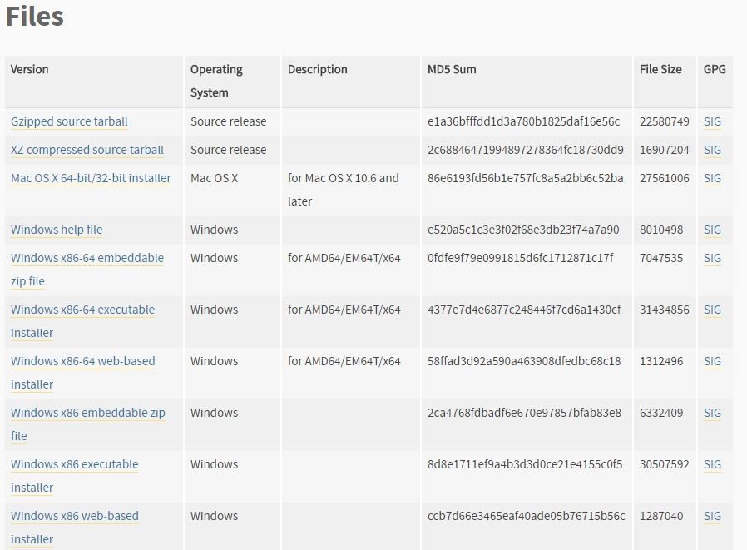Screen dimensions: 747x550
Task: Open Mac OS X 64-bit/32-bit installer link
Action: (x=91, y=178)
